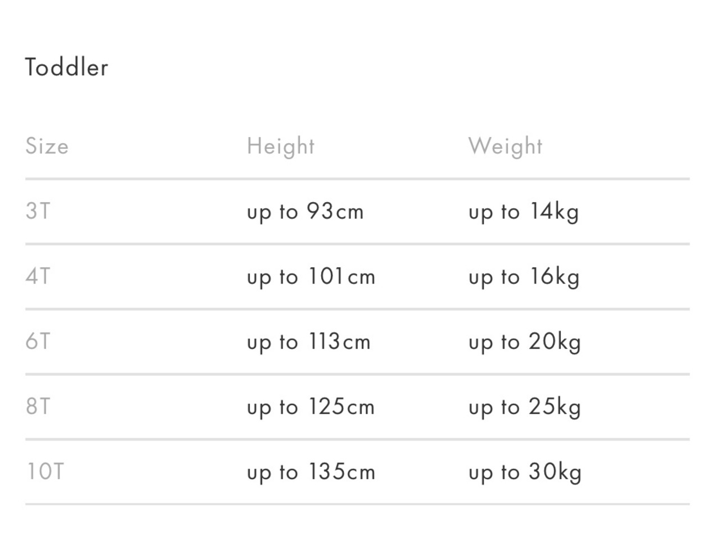Viewport: 720px width, 560px height.
Task: Click the 3T size row label
Action: 38,211
